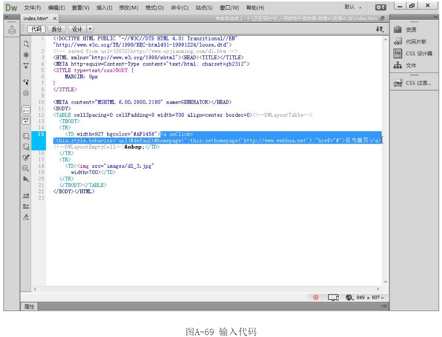The image size is (442, 337).
Task: Switch to 拆分 split view
Action: [57, 29]
